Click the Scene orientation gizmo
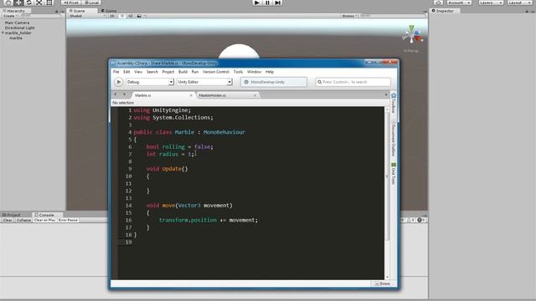536x301 pixels. (x=412, y=35)
